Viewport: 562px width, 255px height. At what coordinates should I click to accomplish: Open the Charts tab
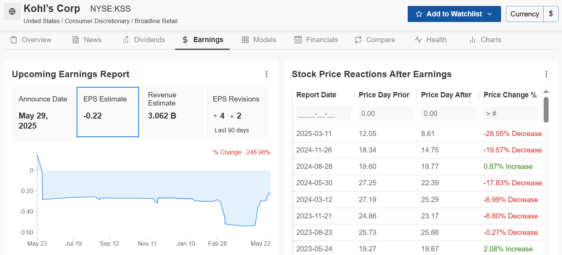485,40
